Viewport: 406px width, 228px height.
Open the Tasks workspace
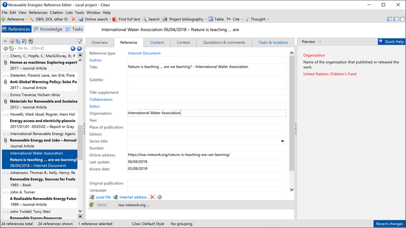(75, 29)
